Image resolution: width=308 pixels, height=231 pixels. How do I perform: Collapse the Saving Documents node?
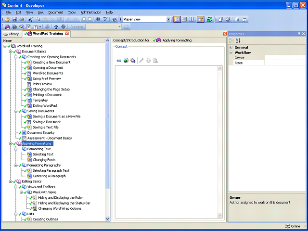[x=16, y=111]
